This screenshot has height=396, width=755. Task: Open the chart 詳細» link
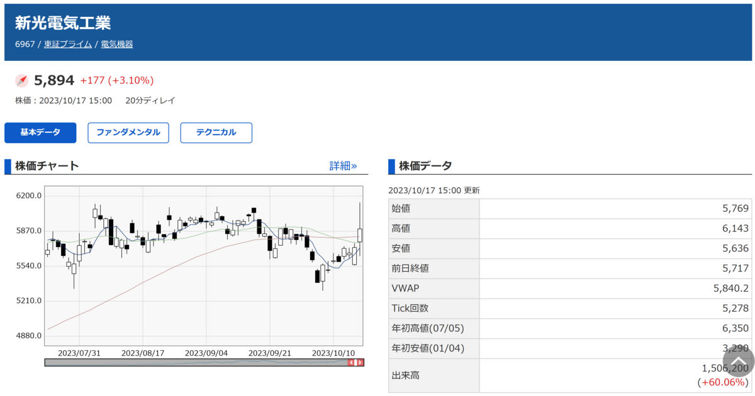click(344, 166)
